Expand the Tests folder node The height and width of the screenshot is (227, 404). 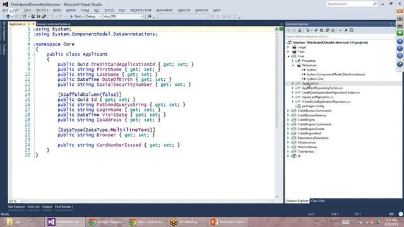[288, 52]
